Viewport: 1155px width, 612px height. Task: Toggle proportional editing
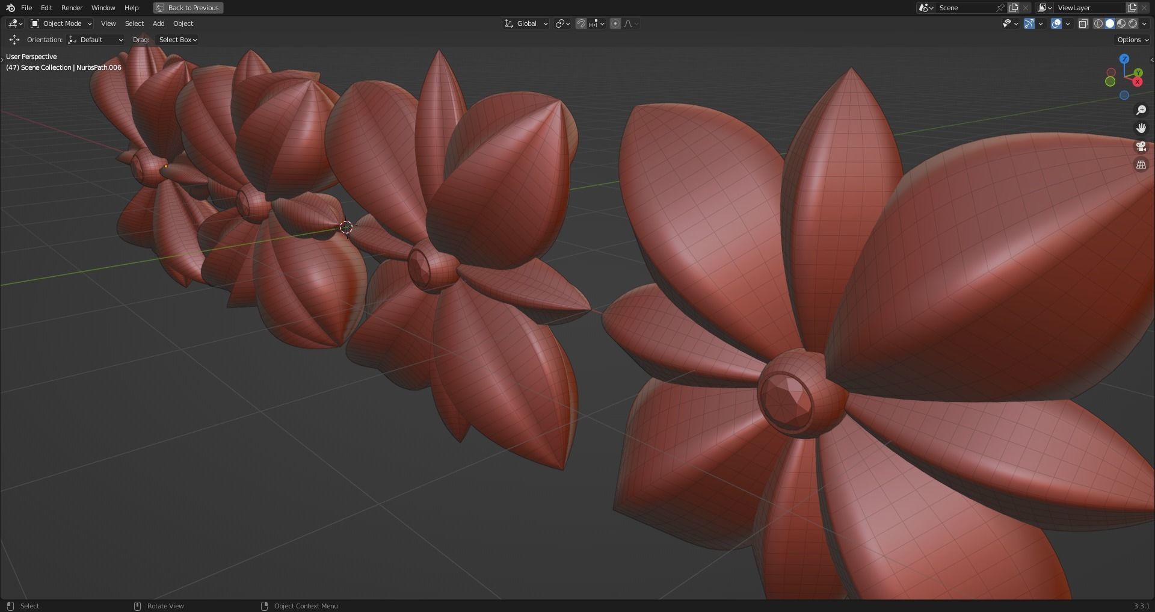(615, 23)
